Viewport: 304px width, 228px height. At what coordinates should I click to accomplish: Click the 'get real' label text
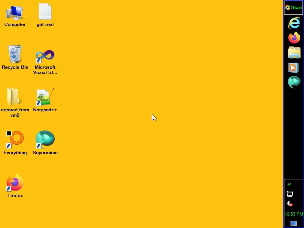(45, 25)
